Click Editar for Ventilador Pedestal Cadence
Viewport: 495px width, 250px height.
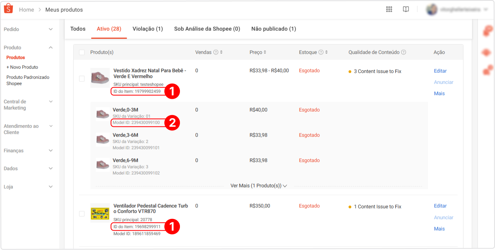(x=440, y=206)
